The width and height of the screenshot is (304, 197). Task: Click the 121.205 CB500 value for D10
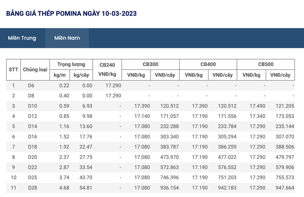pos(285,106)
